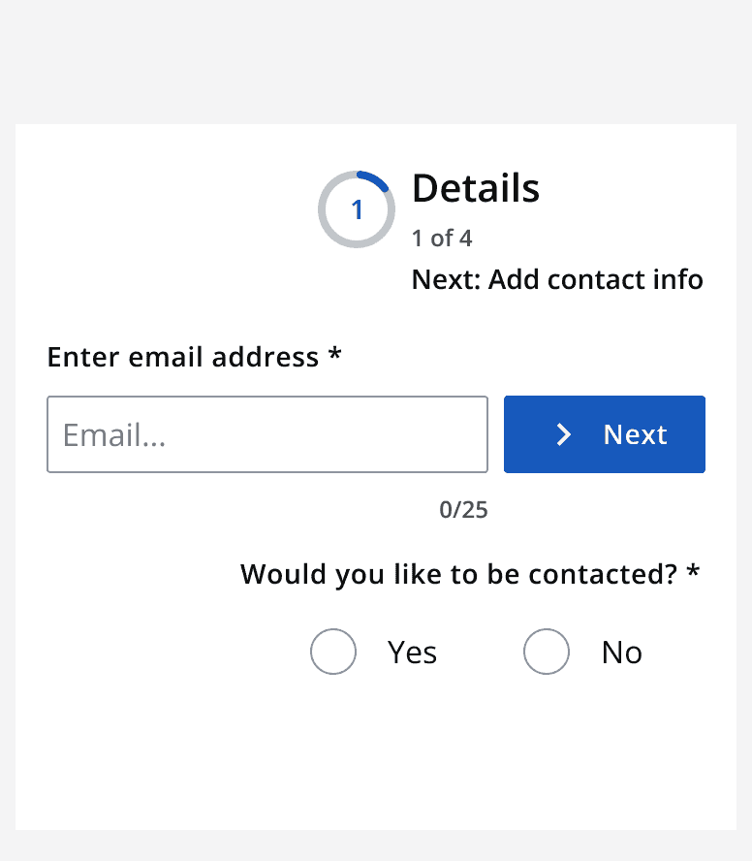Click the 1 of 4 step counter
752x861 pixels.
[x=441, y=238]
